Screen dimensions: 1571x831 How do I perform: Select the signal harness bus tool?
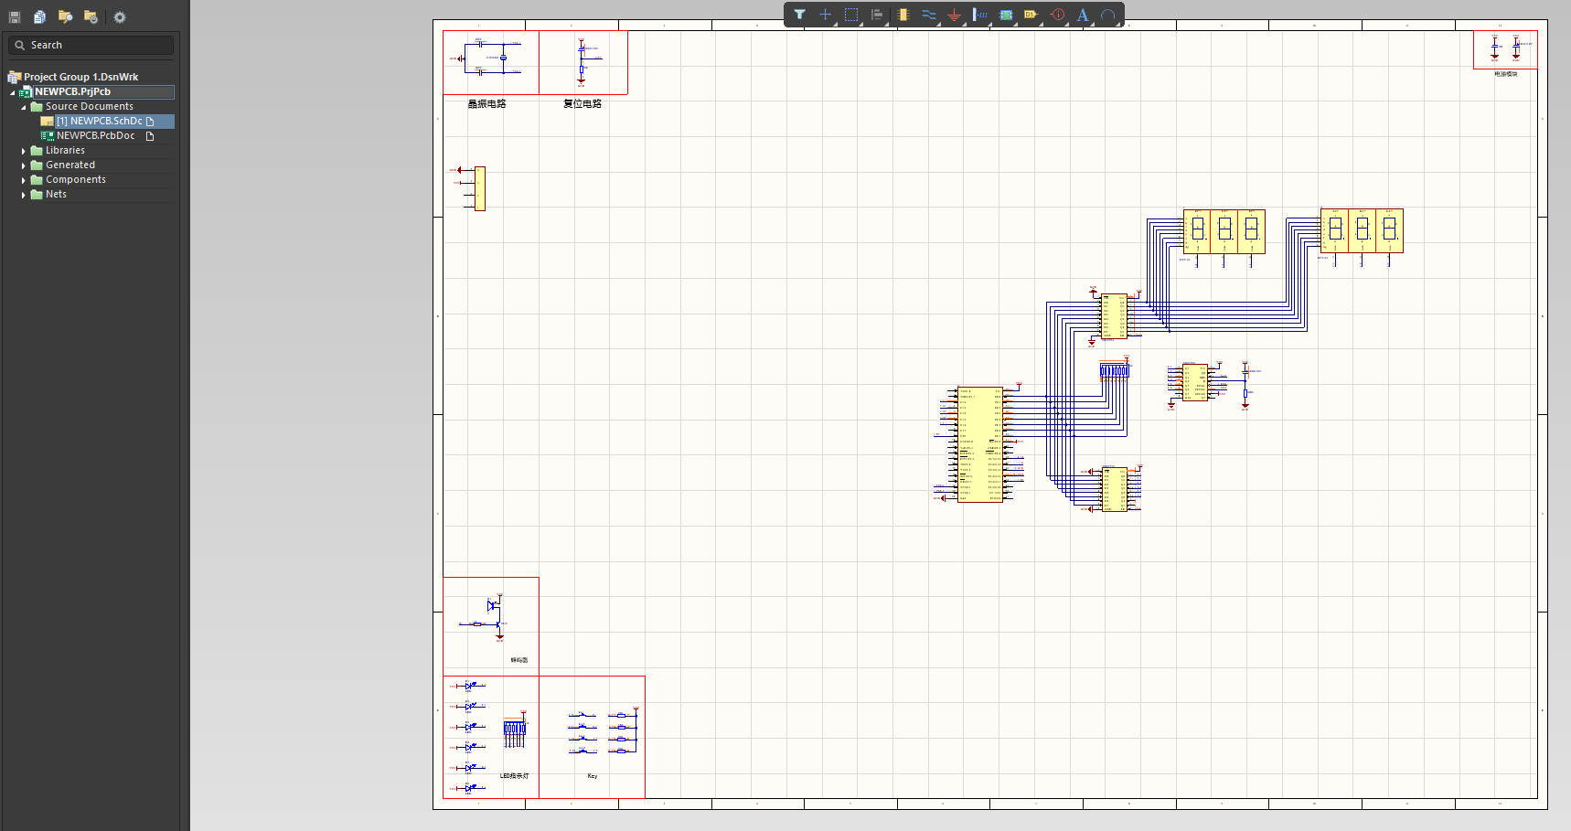[x=980, y=15]
